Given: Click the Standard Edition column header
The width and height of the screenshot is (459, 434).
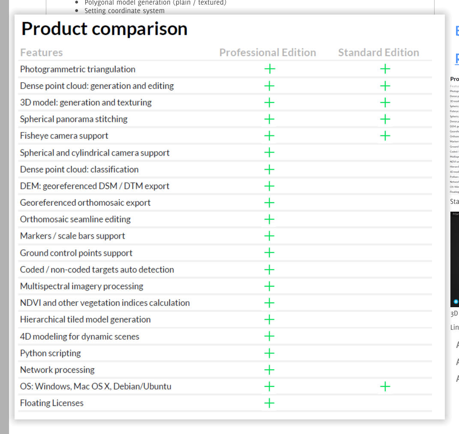Looking at the screenshot, I should click(x=378, y=53).
